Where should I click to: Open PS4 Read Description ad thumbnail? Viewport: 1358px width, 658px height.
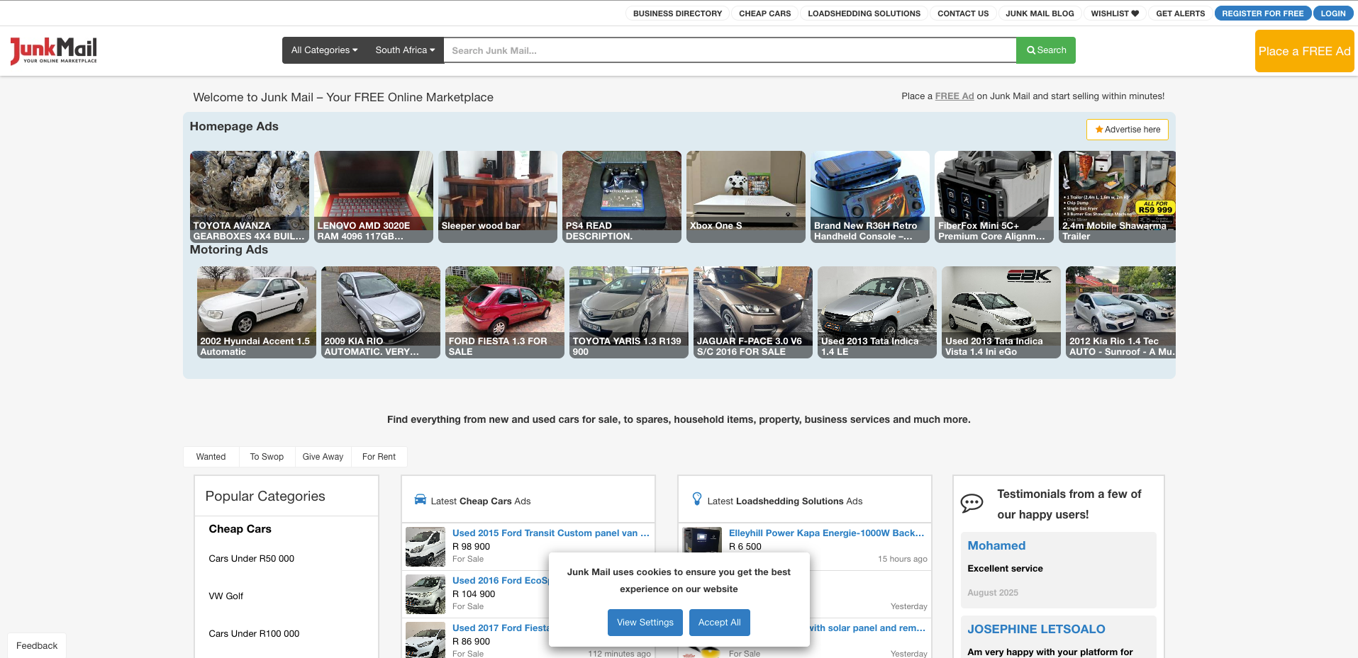click(x=622, y=197)
